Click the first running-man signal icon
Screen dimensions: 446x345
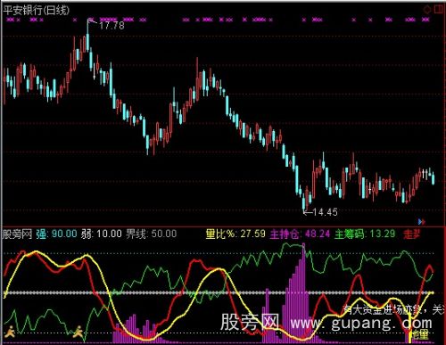[x=10, y=332]
